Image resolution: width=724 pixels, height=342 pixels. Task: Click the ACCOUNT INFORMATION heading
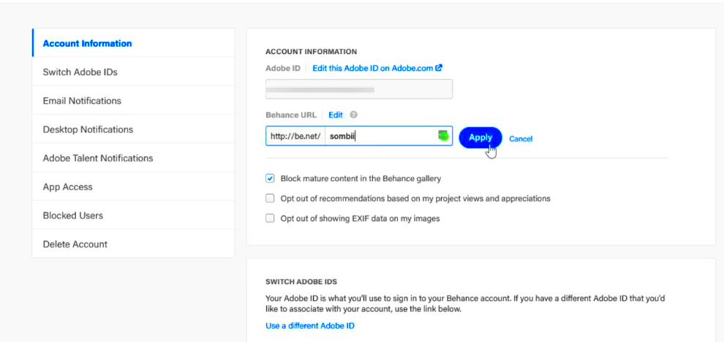[x=312, y=52]
